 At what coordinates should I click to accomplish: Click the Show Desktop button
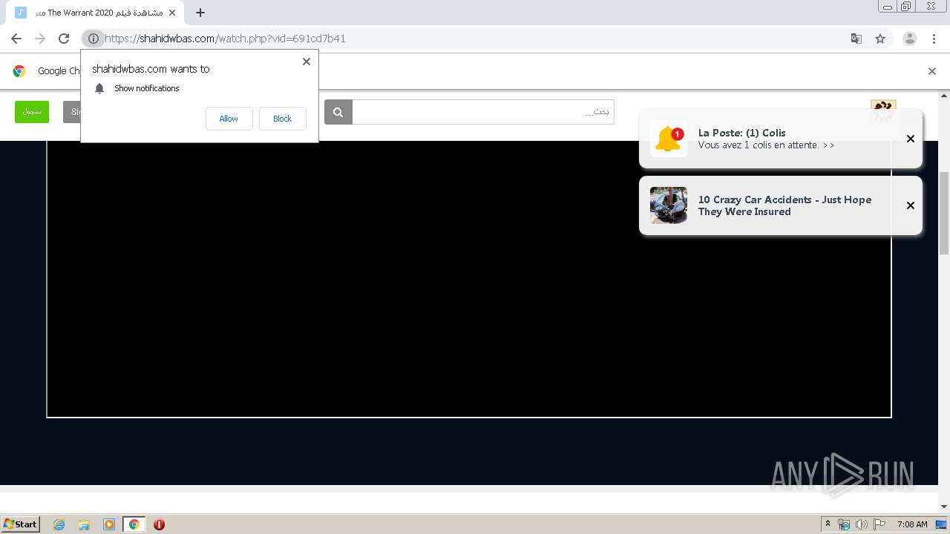coord(942,524)
